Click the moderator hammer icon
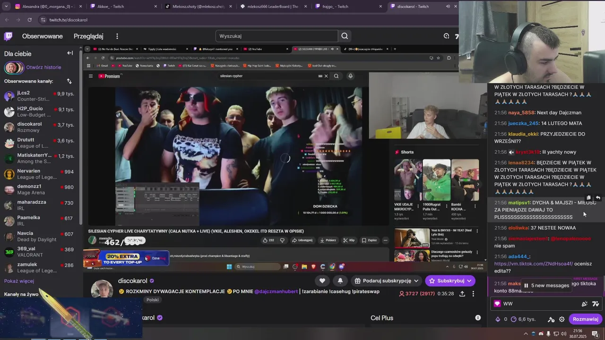This screenshot has height=340, width=605. point(551,319)
